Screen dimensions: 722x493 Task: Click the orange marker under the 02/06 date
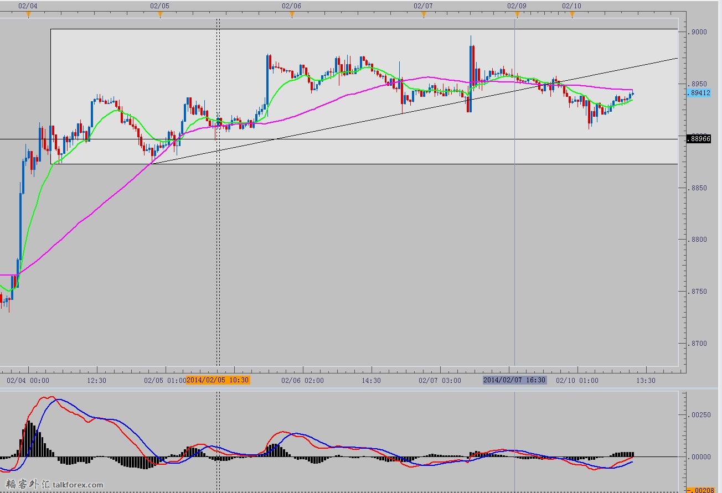tap(292, 15)
